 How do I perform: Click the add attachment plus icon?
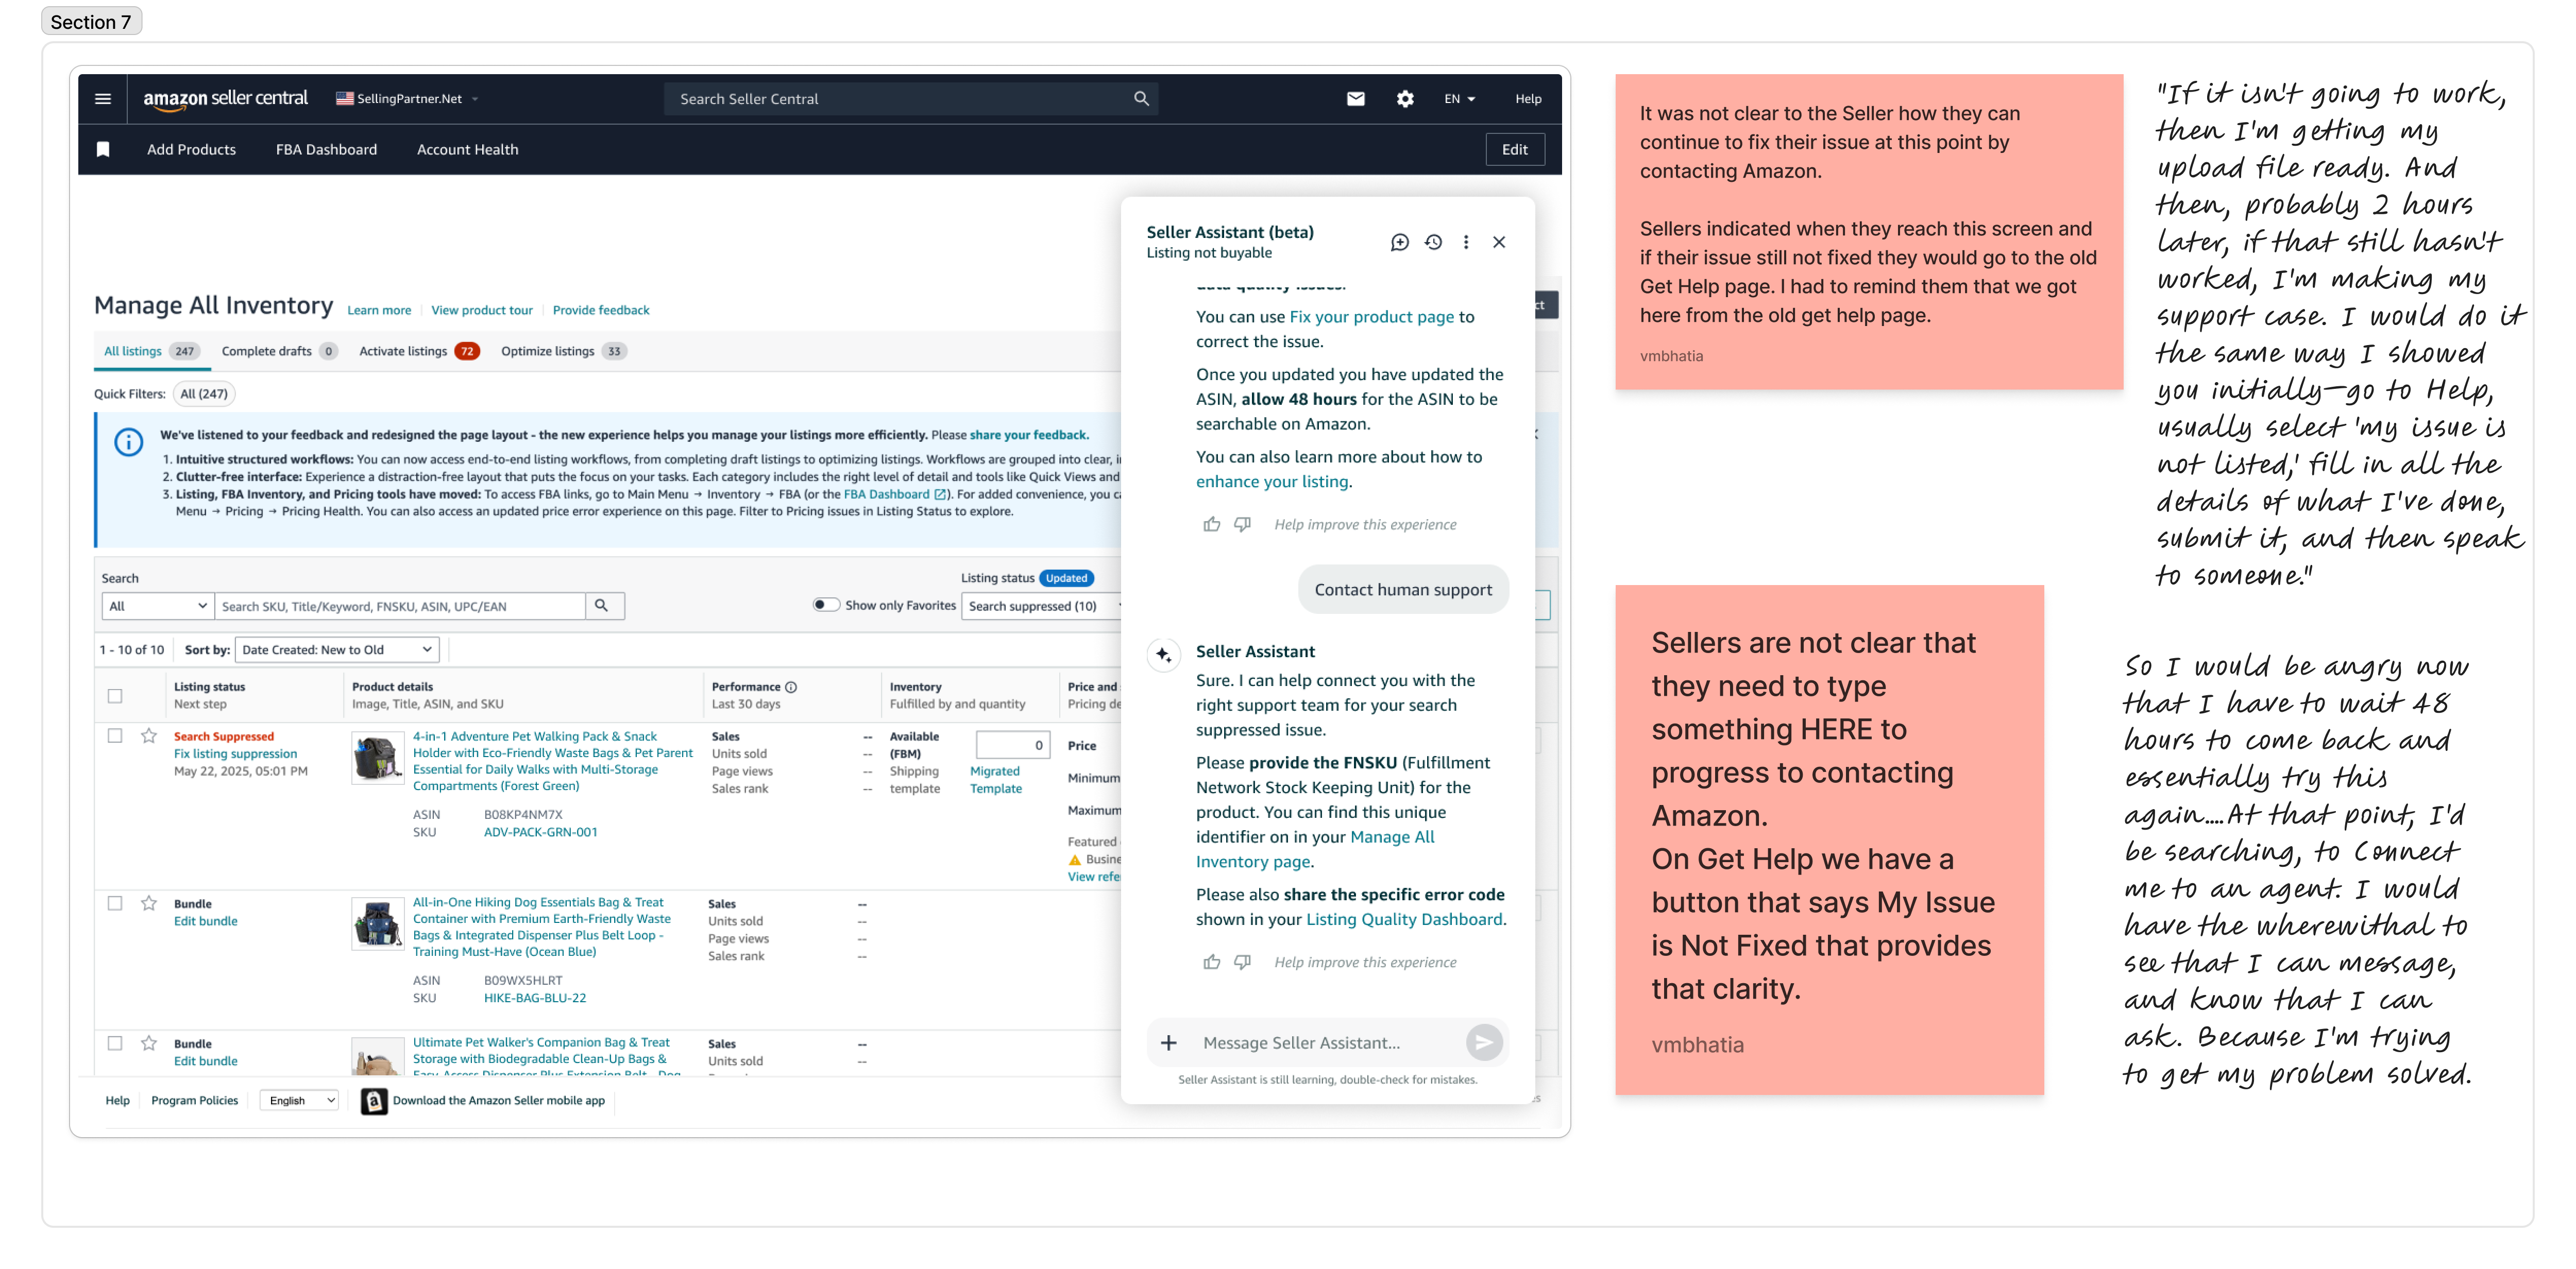pos(1168,1043)
